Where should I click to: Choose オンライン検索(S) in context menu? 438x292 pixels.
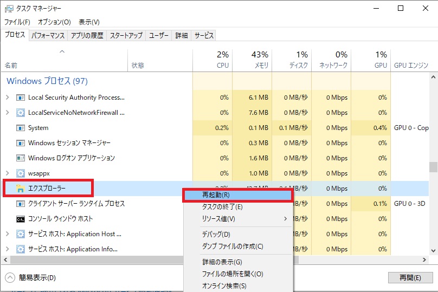237,286
